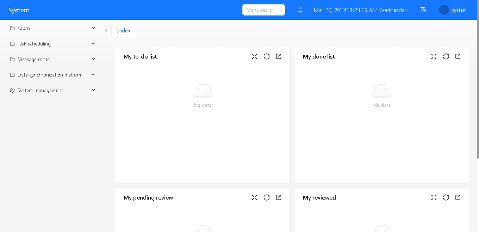Image resolution: width=479 pixels, height=232 pixels.
Task: Refresh the My done list panel
Action: click(446, 56)
